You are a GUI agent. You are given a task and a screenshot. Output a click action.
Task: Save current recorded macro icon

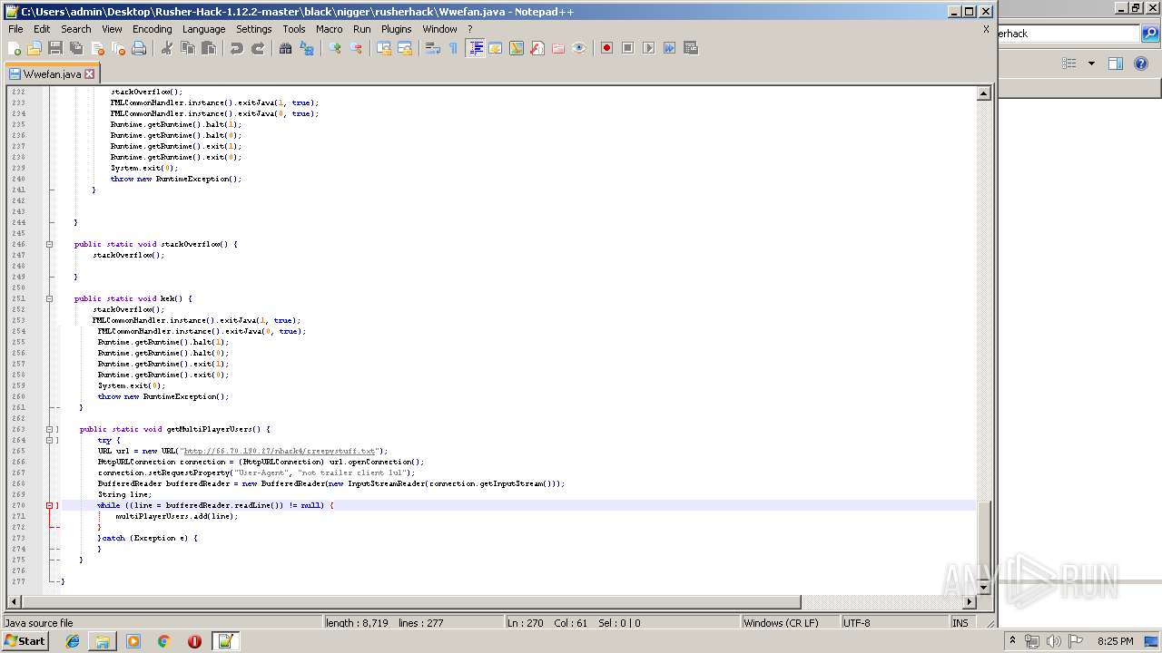pos(690,48)
